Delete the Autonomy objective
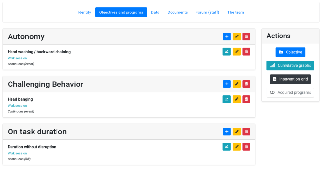 pyautogui.click(x=246, y=36)
